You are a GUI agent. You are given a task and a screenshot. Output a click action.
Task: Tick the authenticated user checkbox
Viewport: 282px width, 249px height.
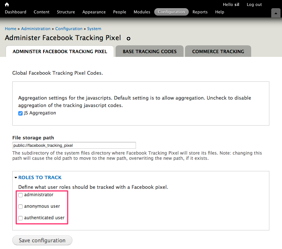(20, 218)
